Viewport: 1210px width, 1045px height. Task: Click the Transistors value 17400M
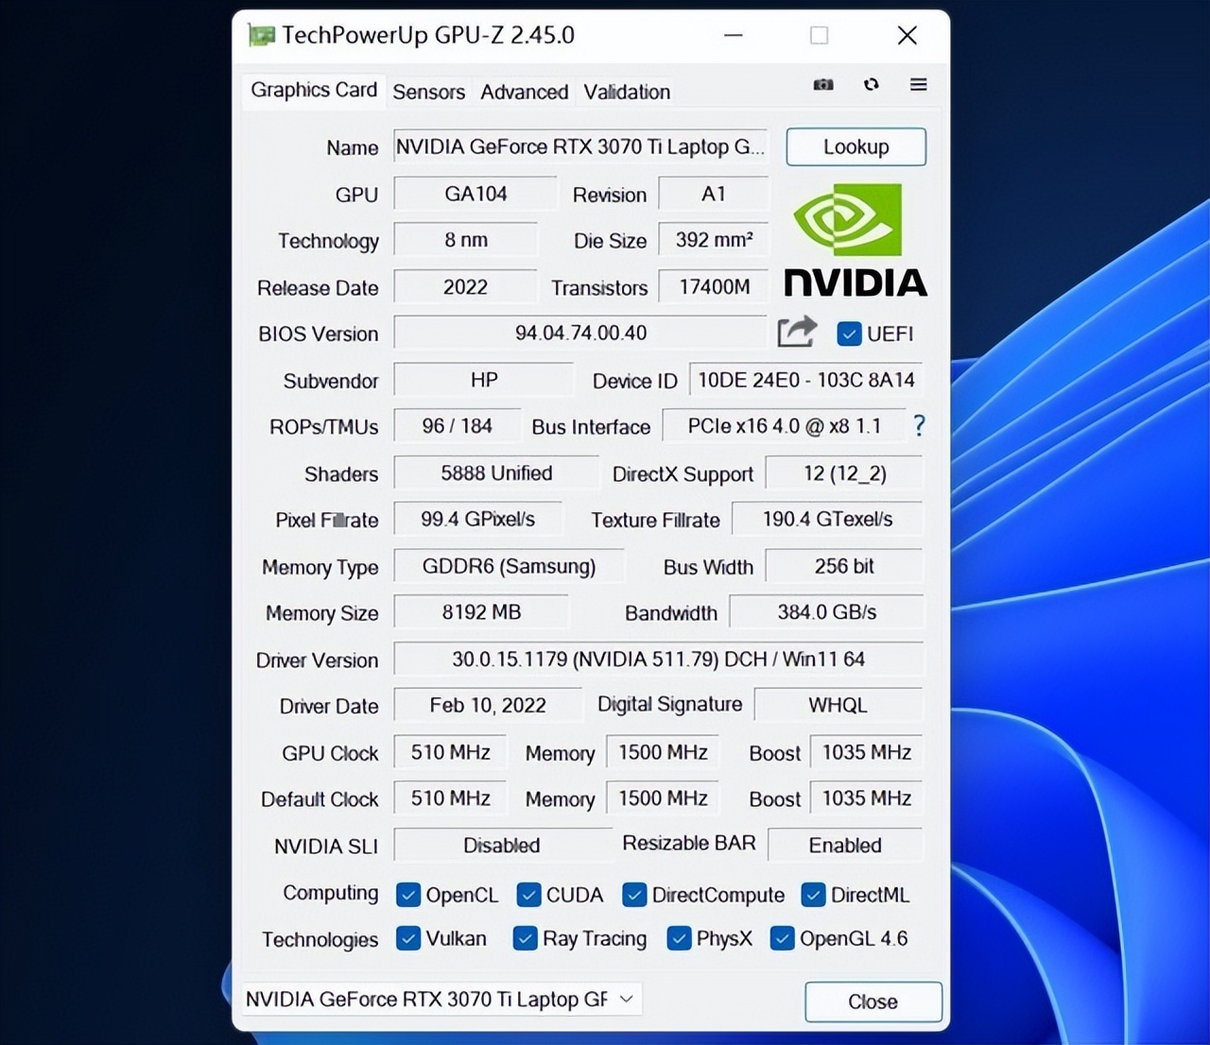click(x=714, y=286)
